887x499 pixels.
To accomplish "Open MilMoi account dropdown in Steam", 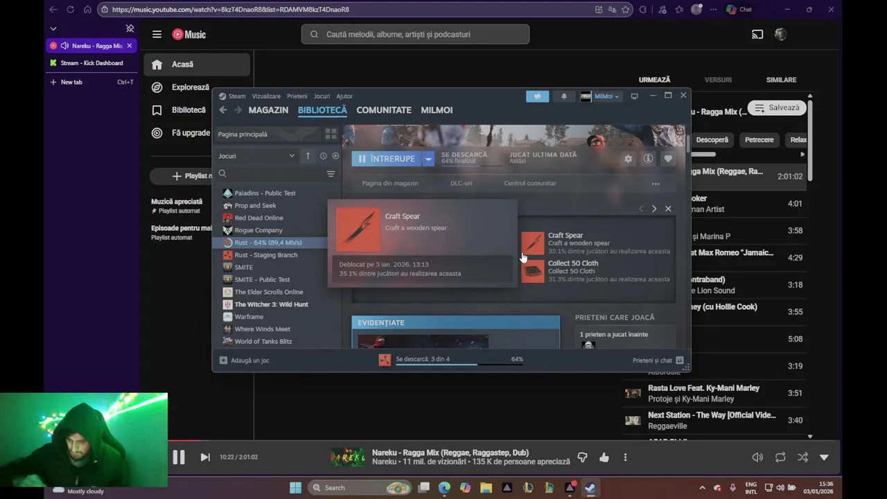I will 600,96.
